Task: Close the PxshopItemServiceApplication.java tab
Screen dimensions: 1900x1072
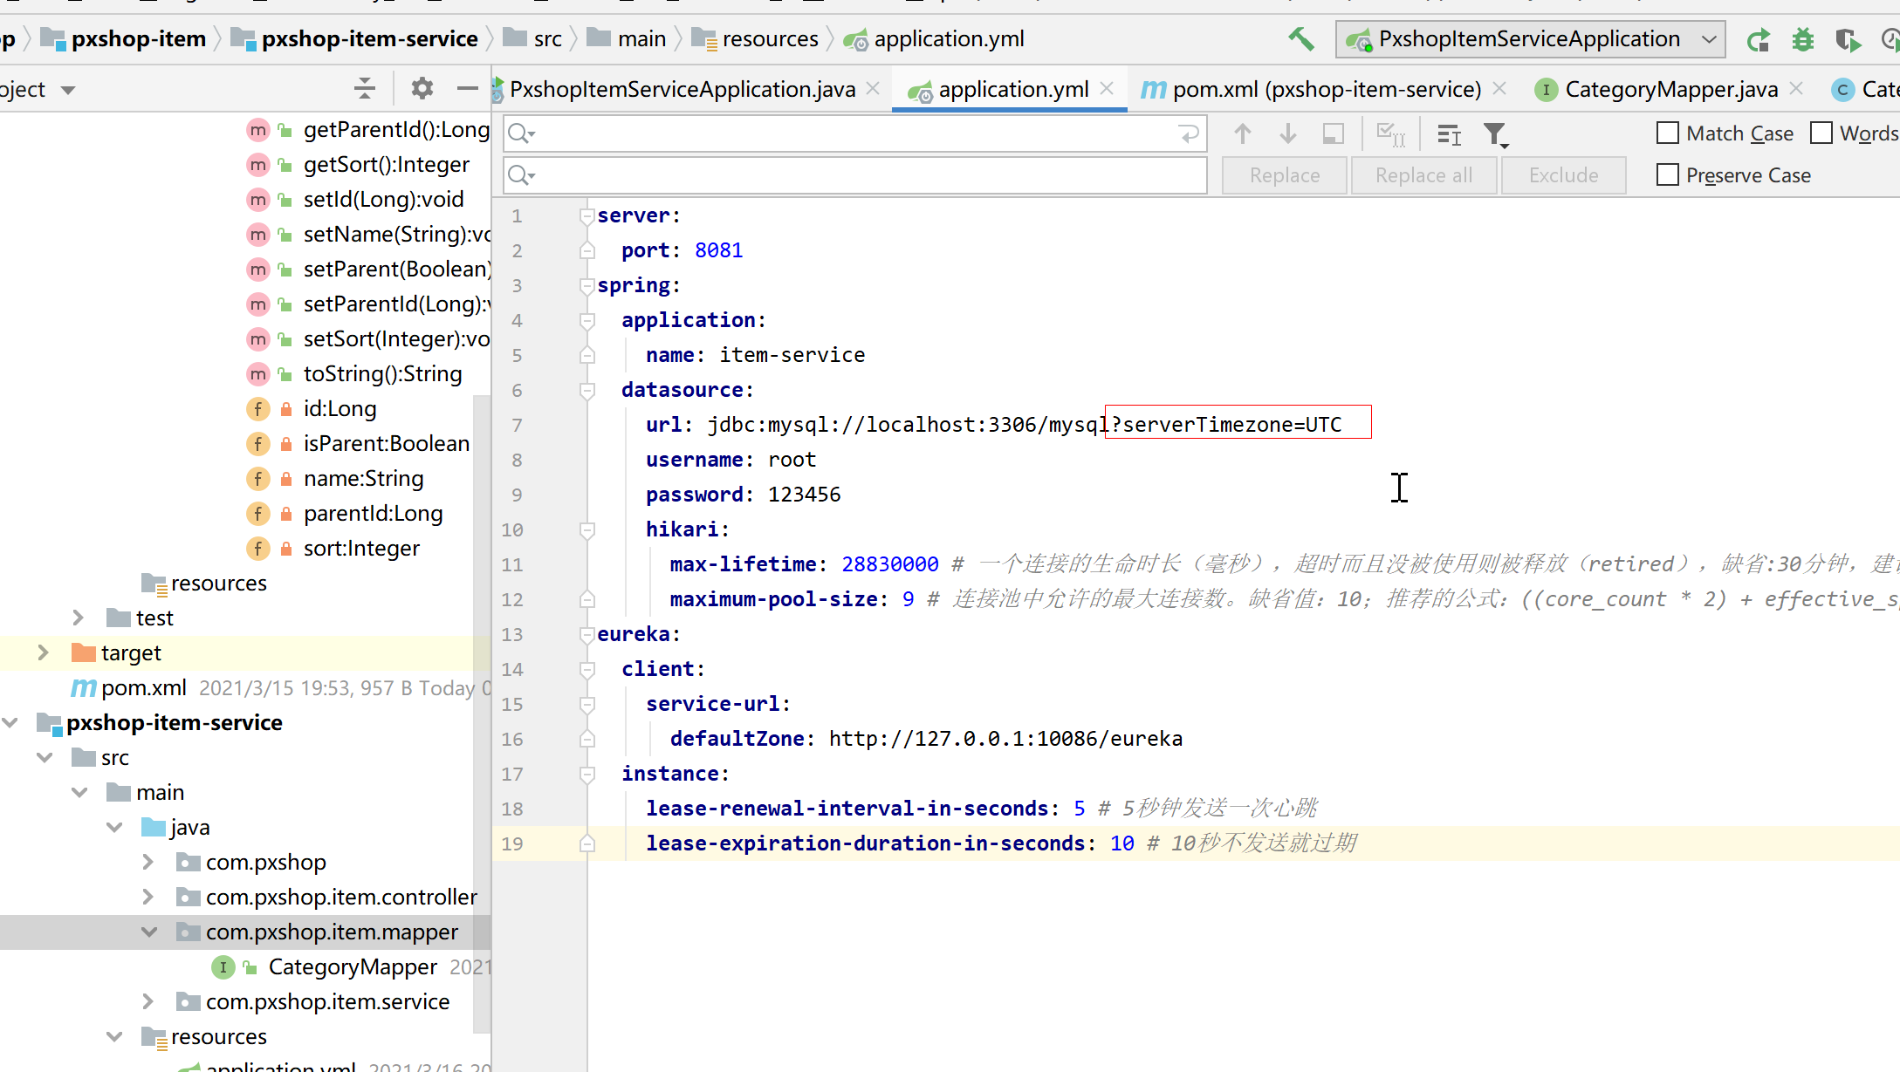Action: click(x=873, y=89)
